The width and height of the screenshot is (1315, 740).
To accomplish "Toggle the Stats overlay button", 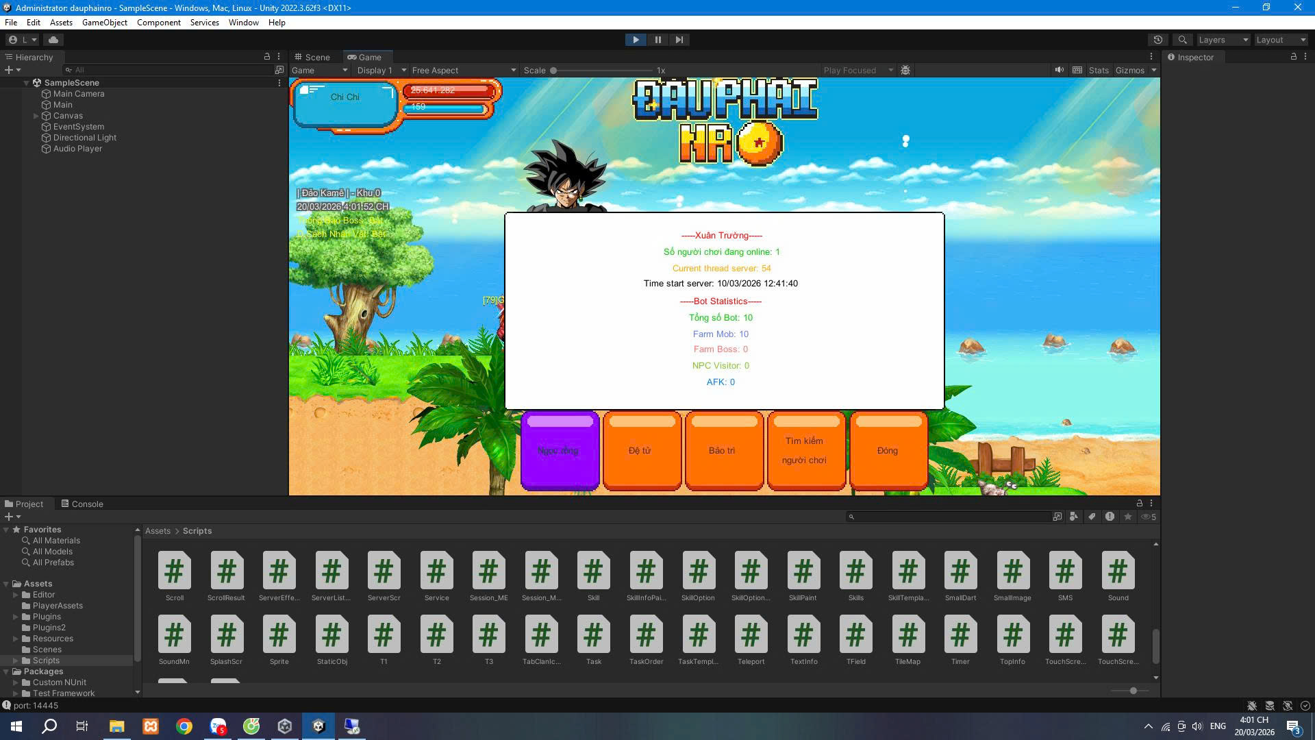I will 1098,70.
